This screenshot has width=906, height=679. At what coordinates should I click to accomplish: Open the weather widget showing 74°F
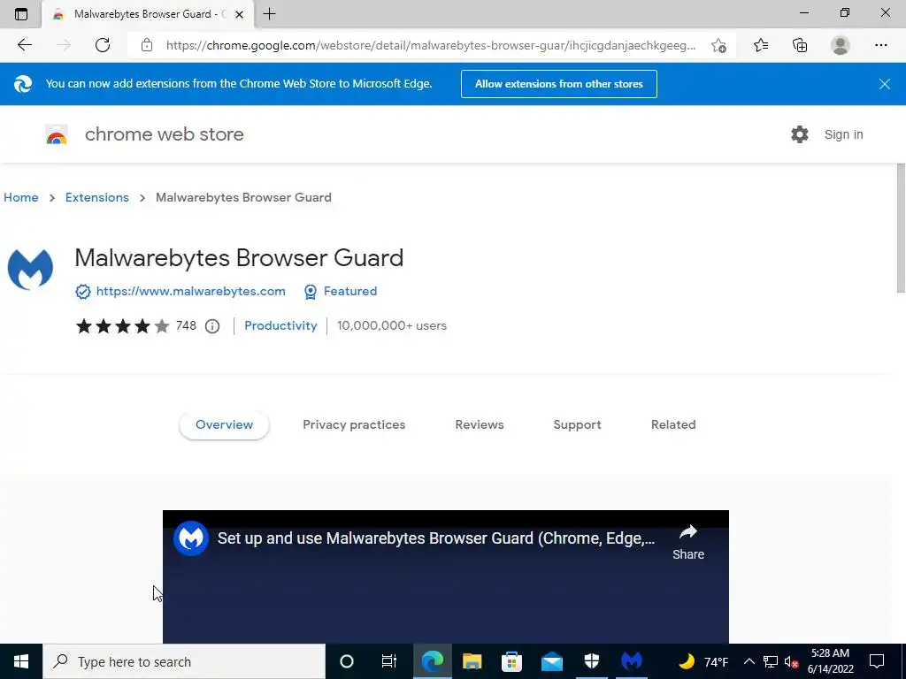pos(703,661)
